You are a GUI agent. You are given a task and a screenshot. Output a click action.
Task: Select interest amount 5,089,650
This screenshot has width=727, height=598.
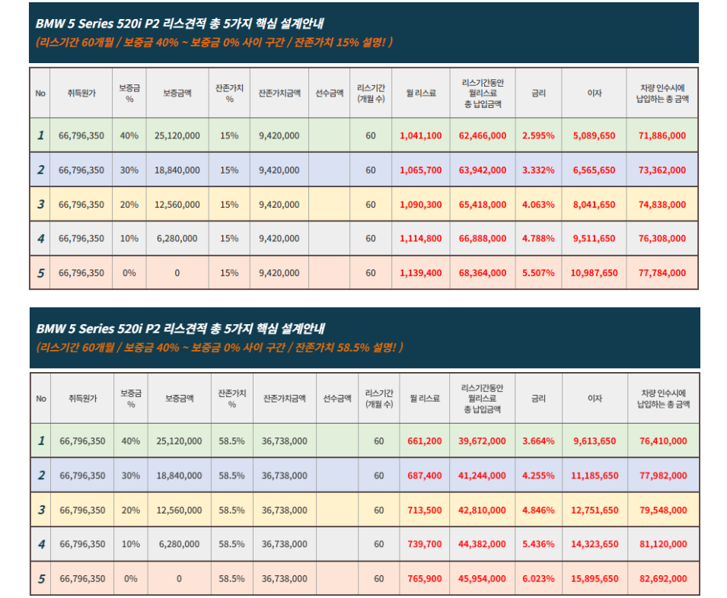point(594,135)
